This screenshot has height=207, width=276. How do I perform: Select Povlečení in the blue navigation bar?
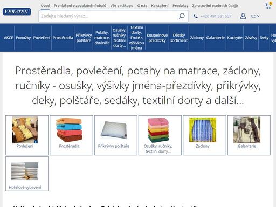42,38
